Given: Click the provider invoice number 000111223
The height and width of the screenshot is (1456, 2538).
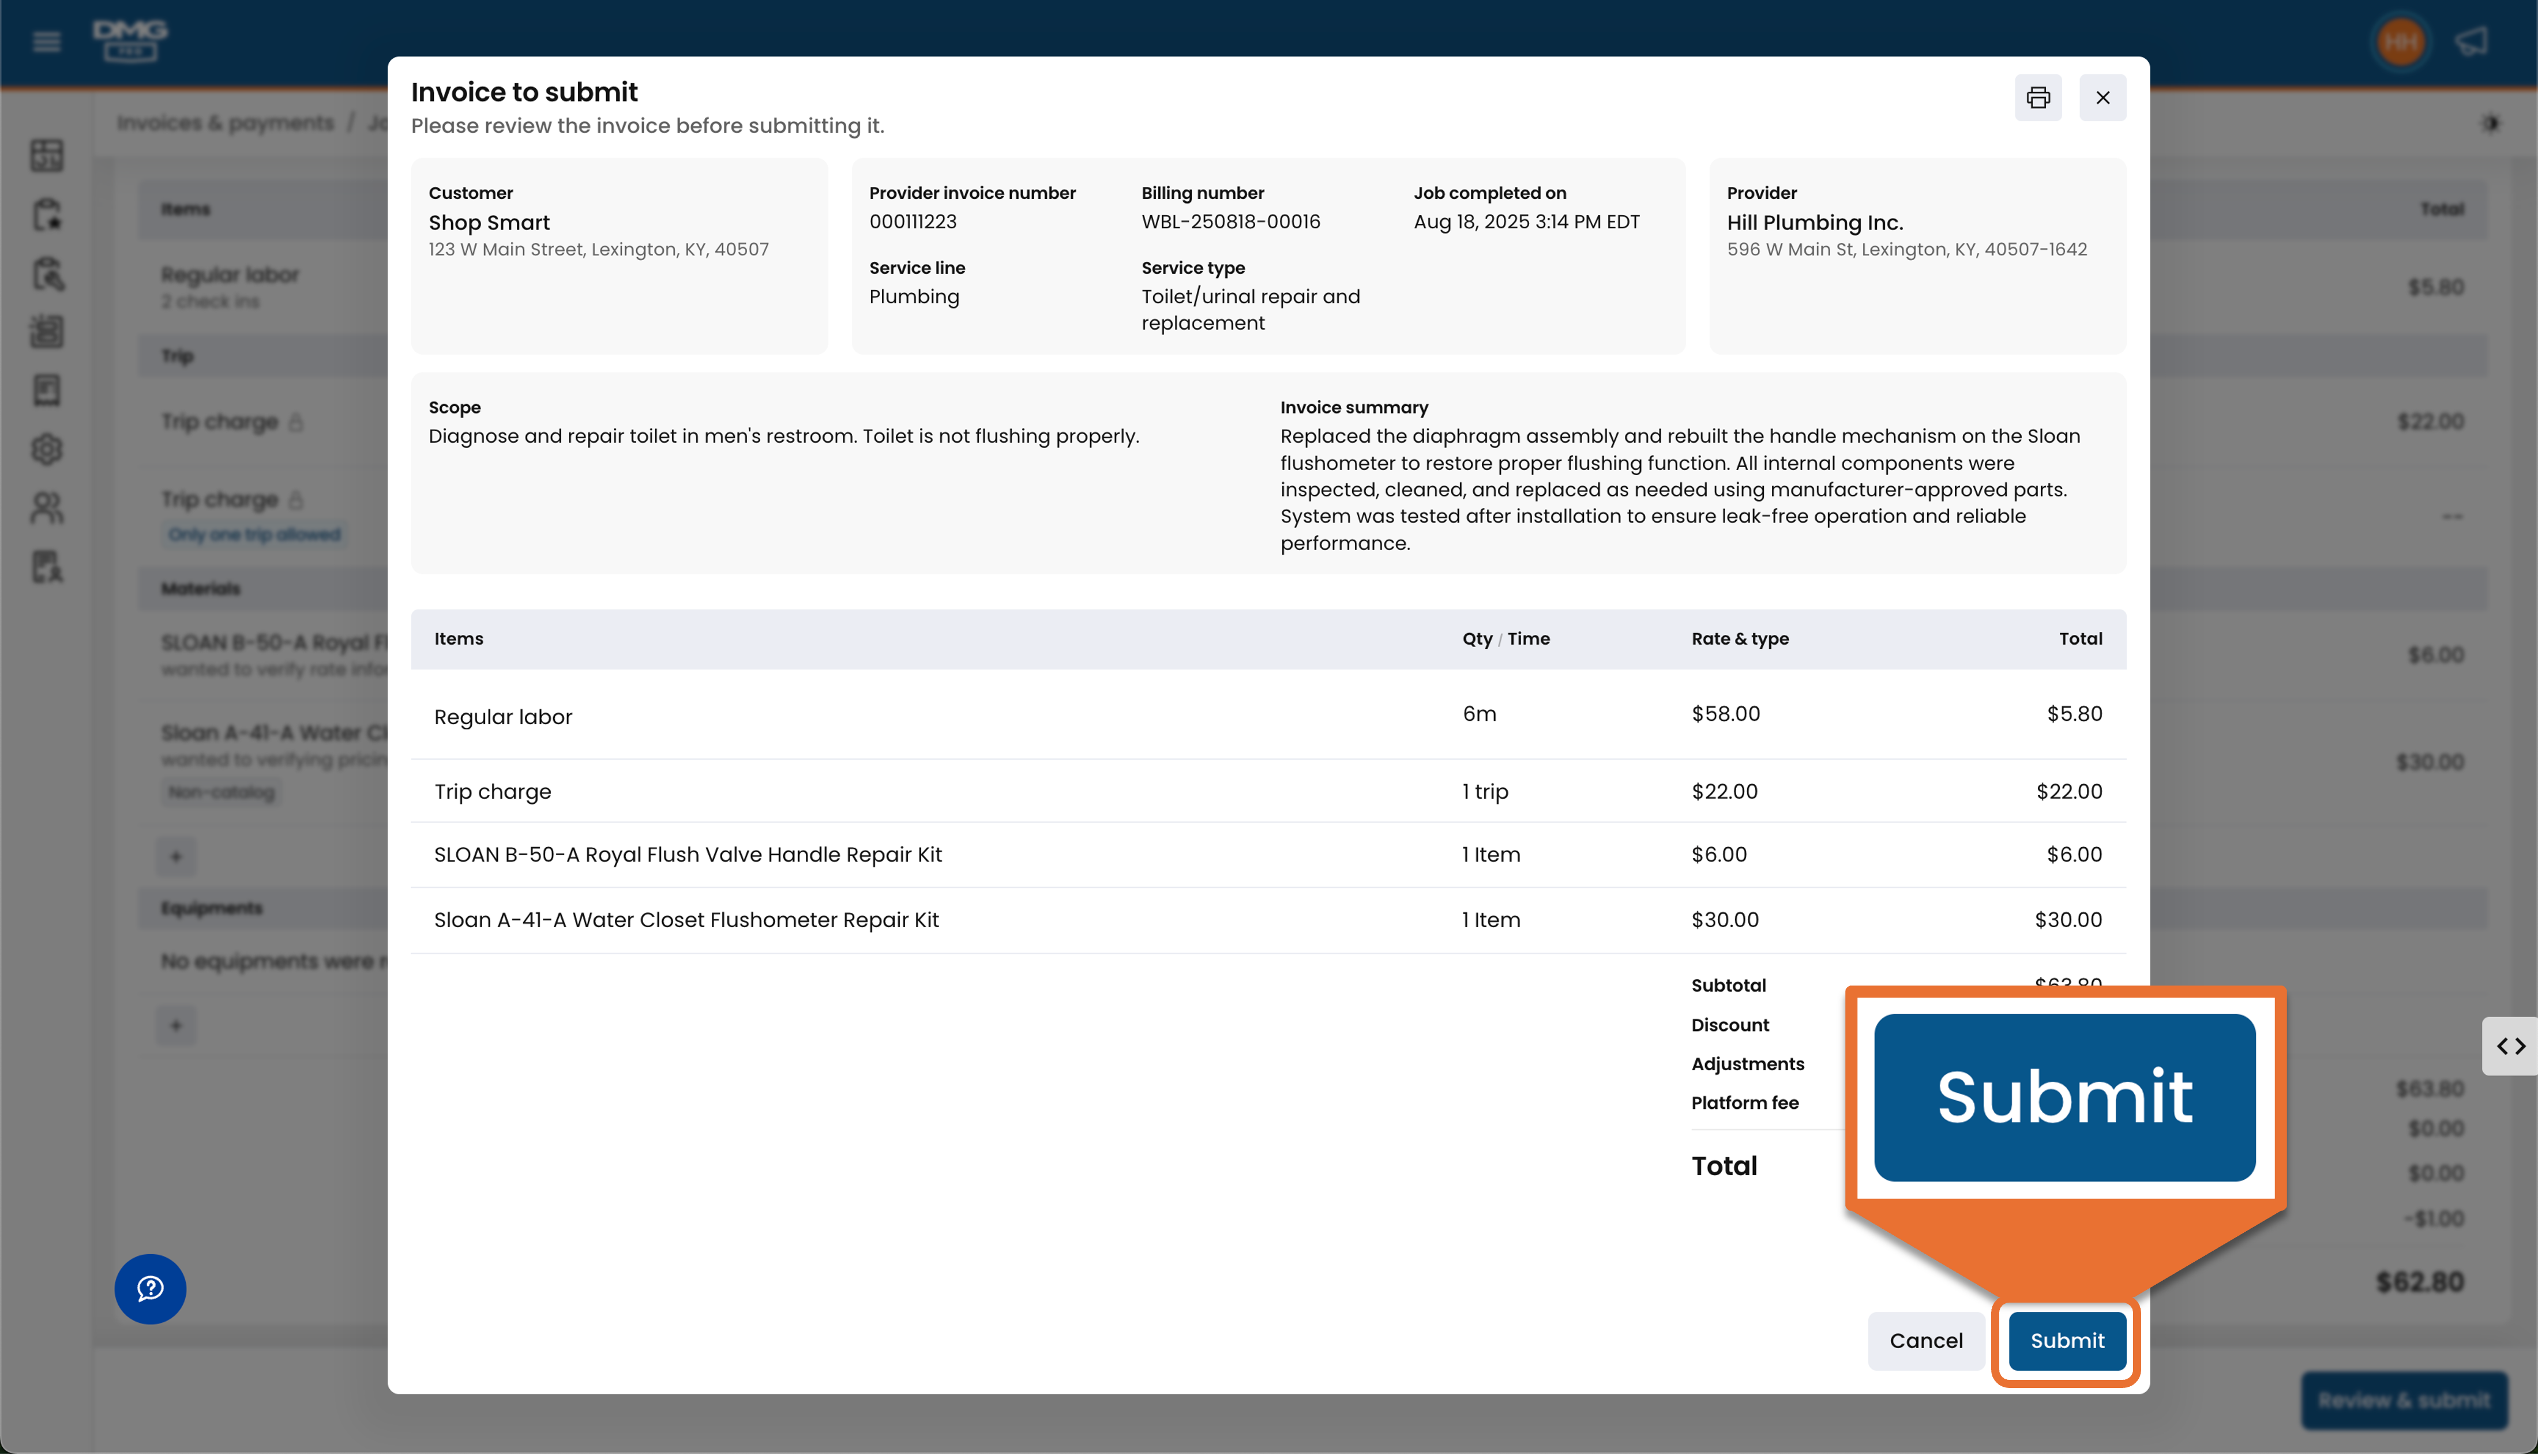Looking at the screenshot, I should pos(912,222).
